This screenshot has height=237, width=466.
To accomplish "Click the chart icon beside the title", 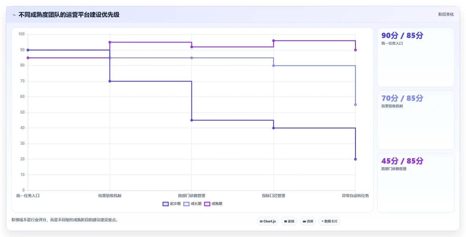I will click(14, 15).
